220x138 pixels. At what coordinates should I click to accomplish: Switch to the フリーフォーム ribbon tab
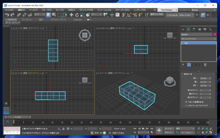(x=26, y=20)
